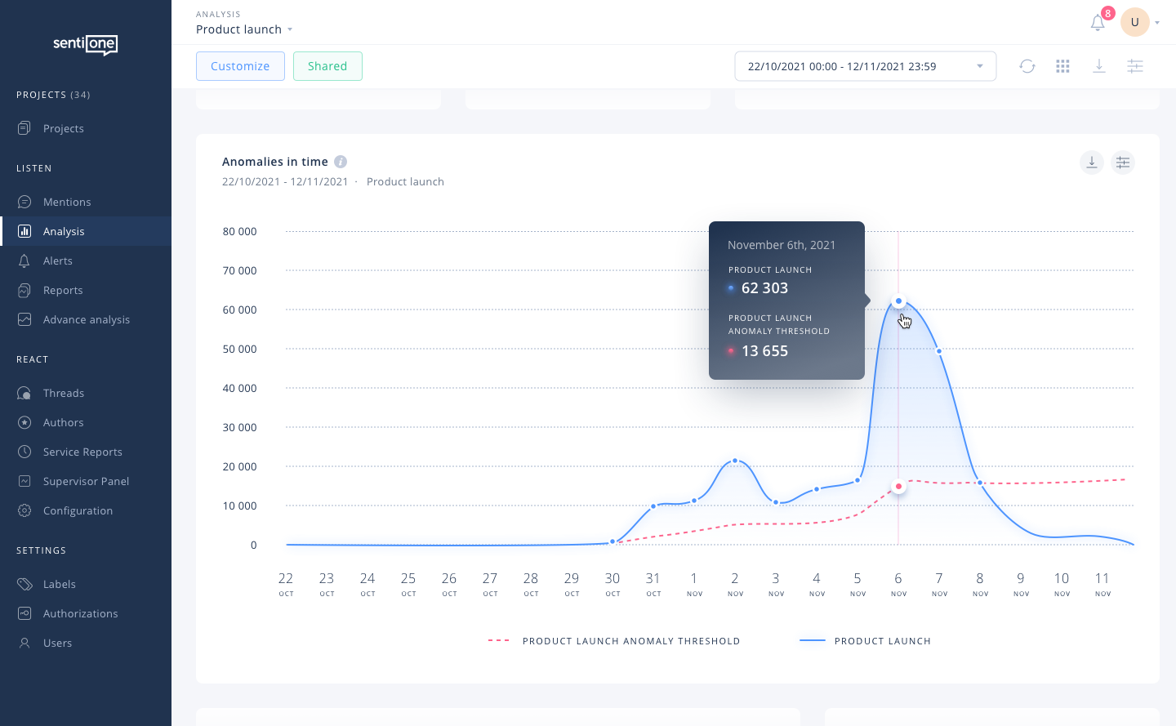This screenshot has height=726, width=1176.
Task: Open the user account menu
Action: tap(1140, 22)
